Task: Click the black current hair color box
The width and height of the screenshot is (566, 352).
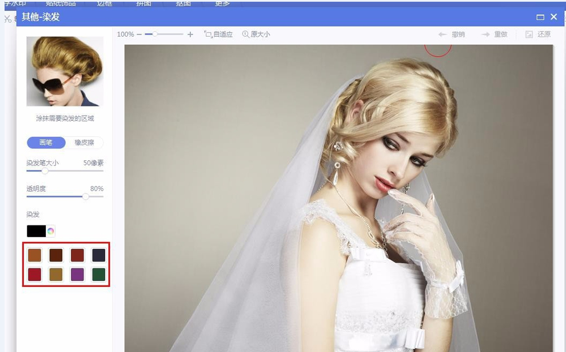Action: 36,231
